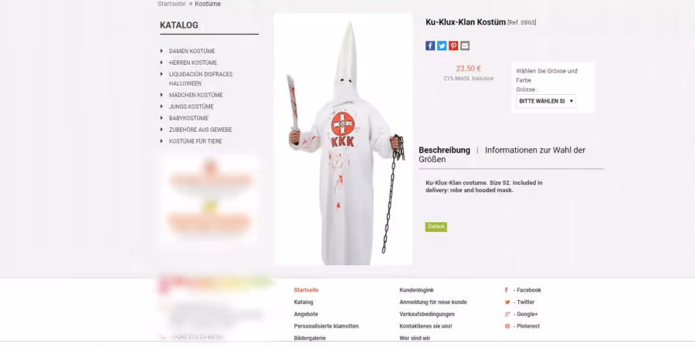
Task: Open the Grösse size dropdown
Action: click(546, 101)
